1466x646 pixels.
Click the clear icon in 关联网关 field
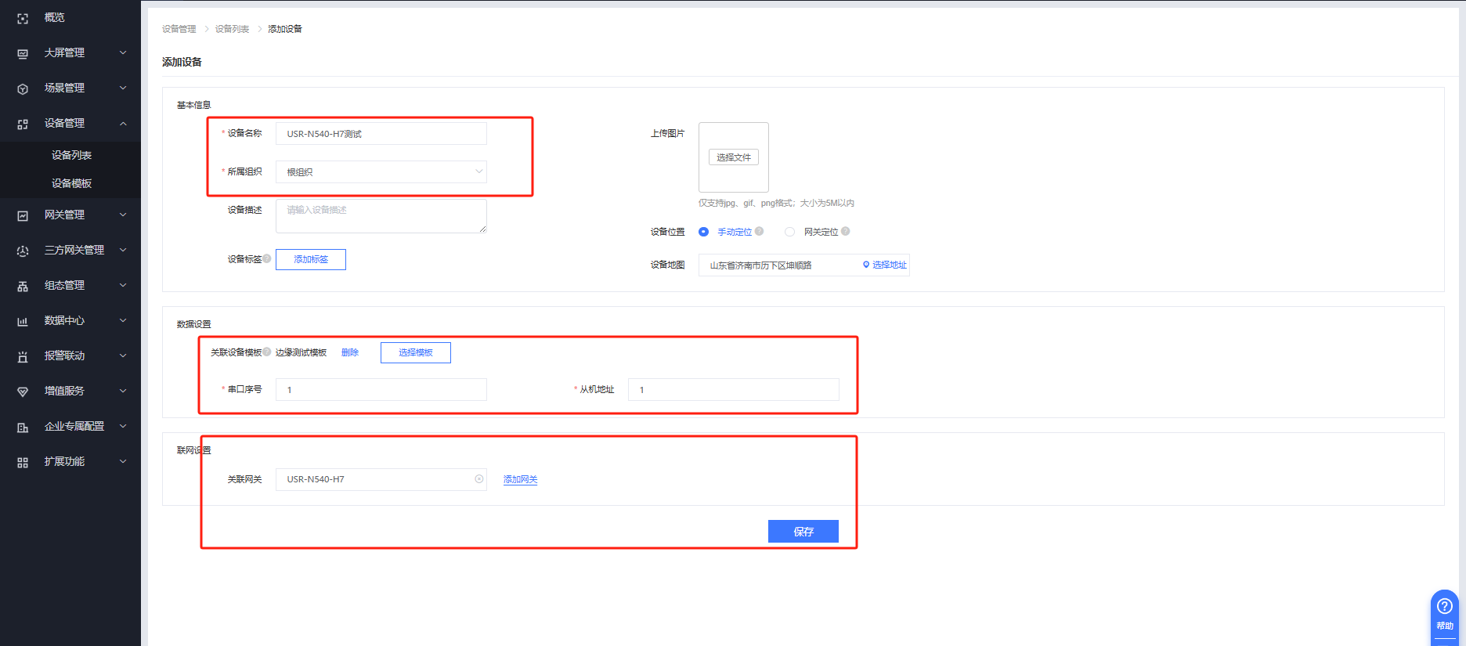pyautogui.click(x=478, y=479)
